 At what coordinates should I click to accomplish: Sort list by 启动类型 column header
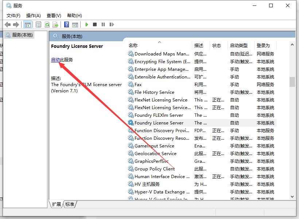point(238,46)
